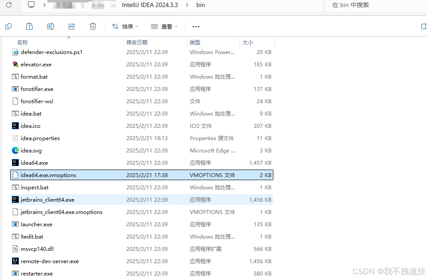Click the type ICO 文件

point(201,126)
